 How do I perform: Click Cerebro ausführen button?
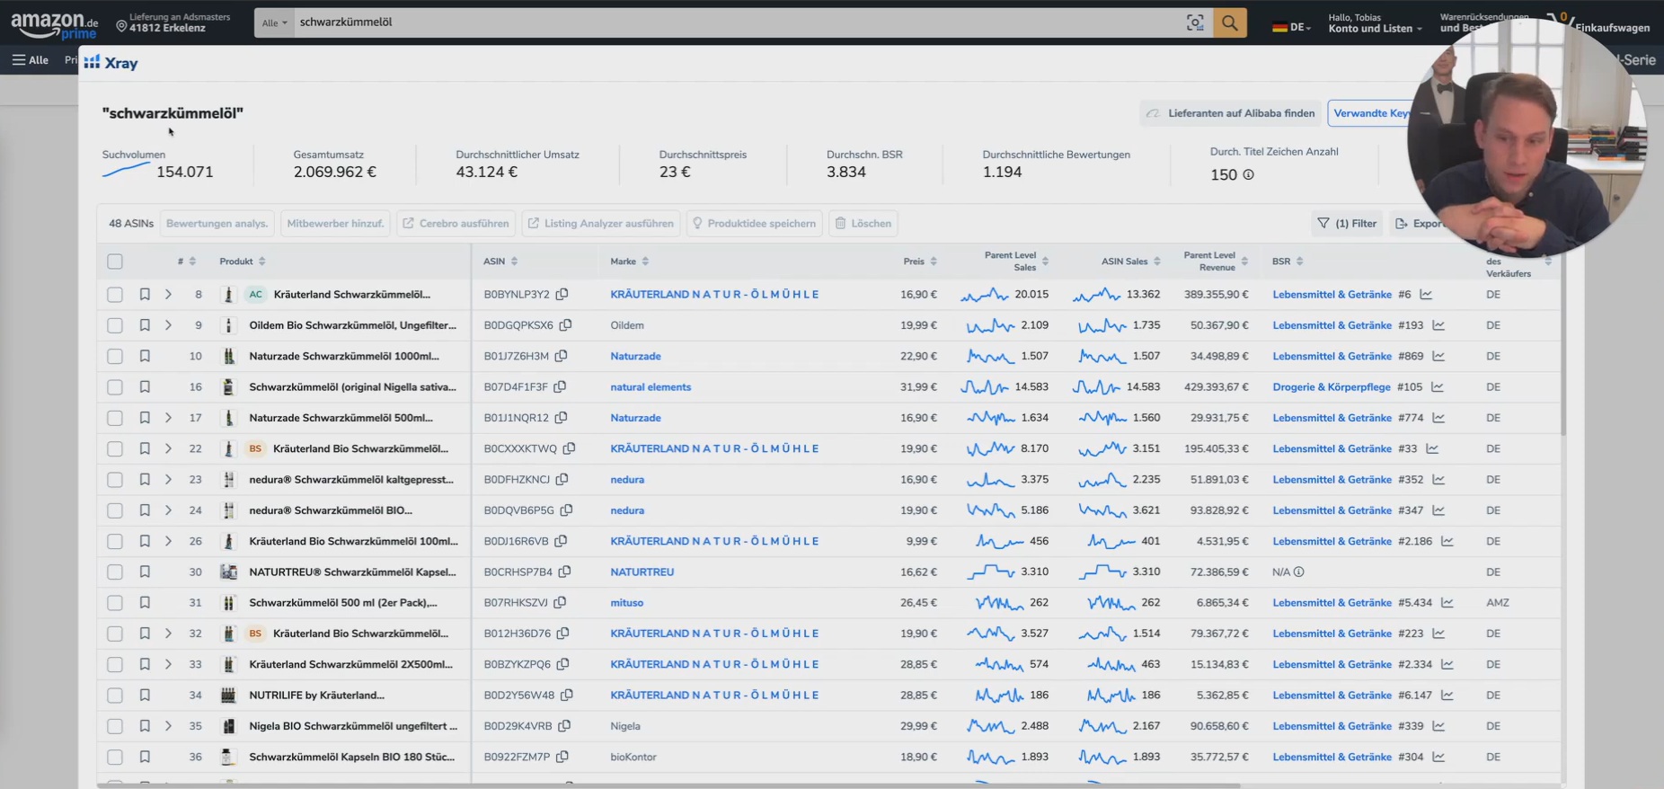click(456, 224)
